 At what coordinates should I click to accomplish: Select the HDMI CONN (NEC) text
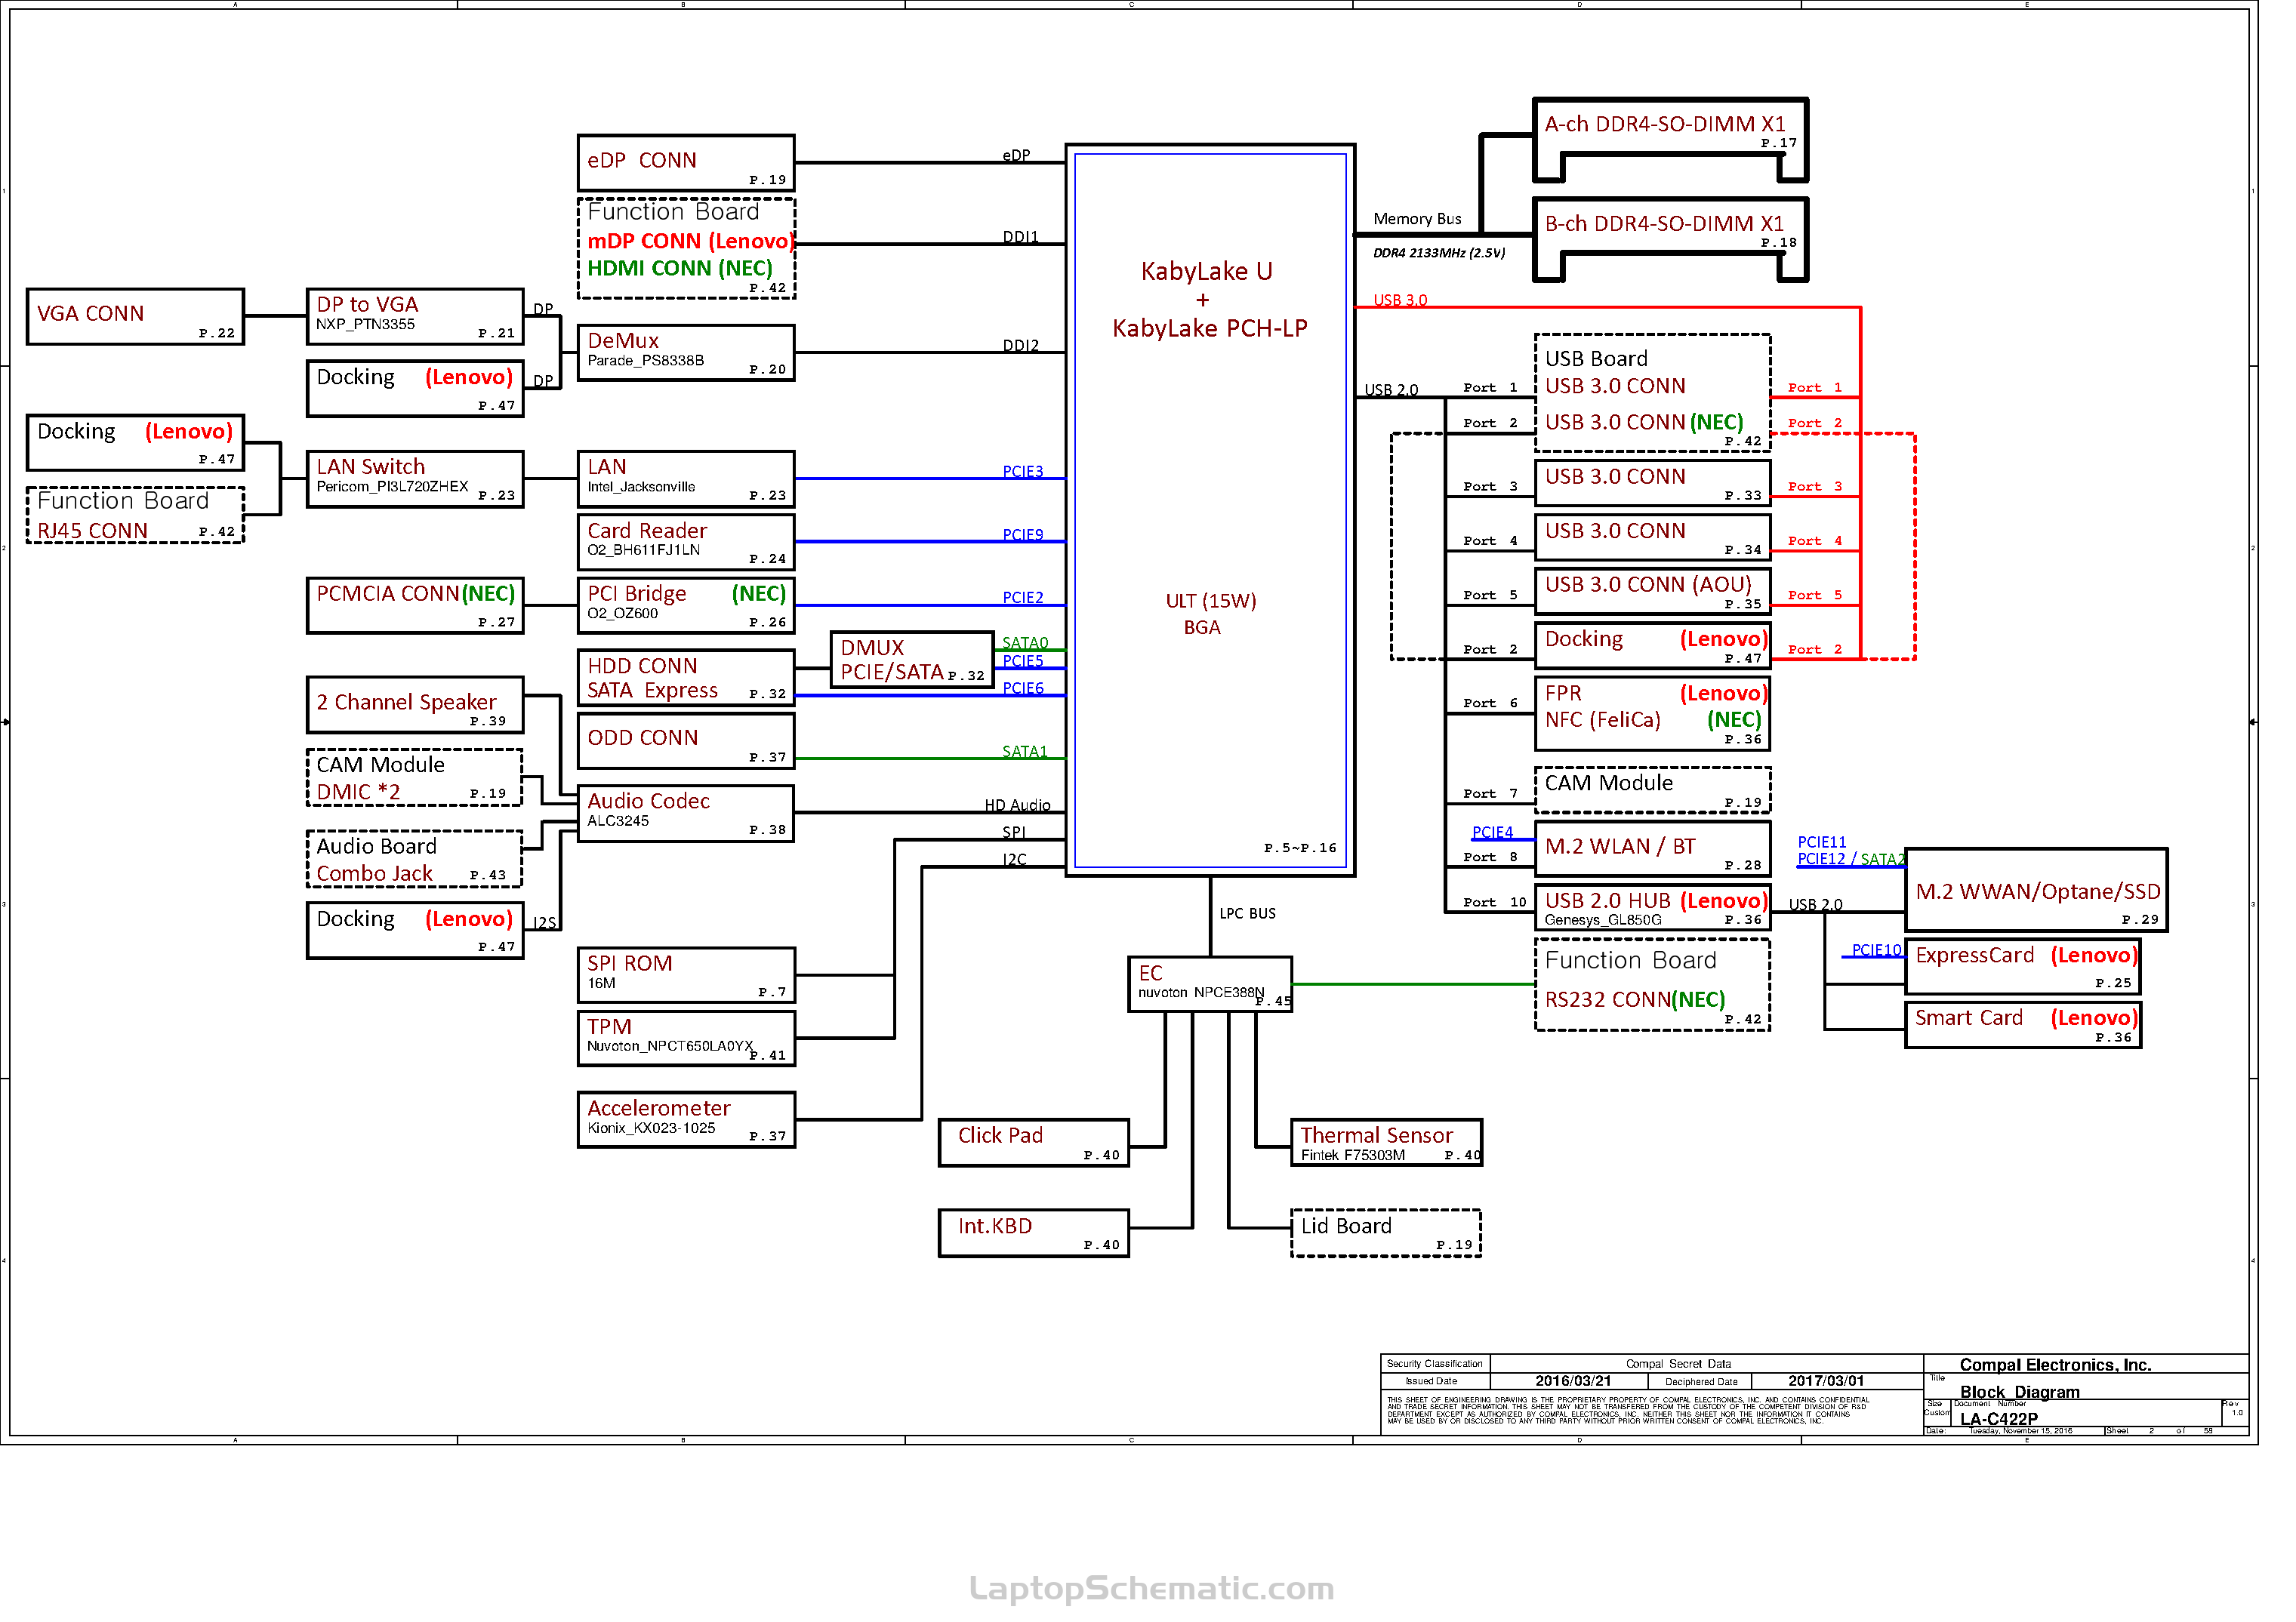point(680,268)
